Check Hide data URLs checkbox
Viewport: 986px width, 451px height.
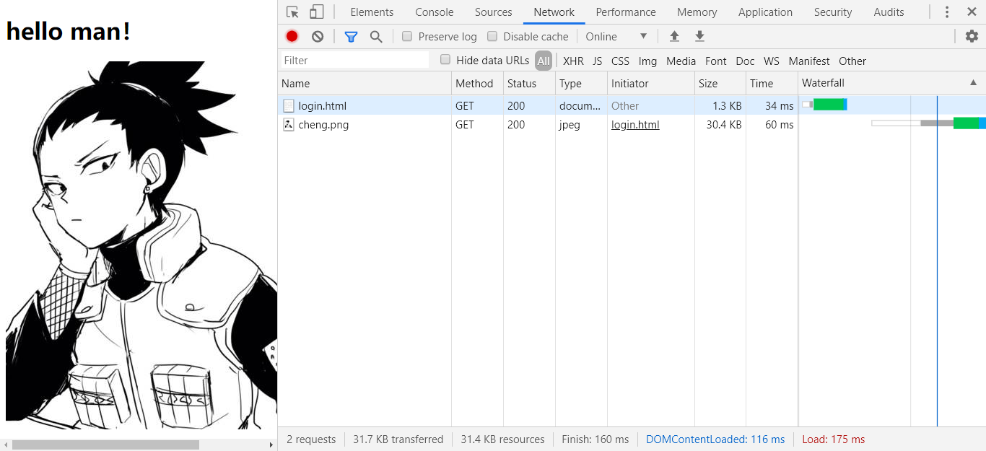[445, 60]
